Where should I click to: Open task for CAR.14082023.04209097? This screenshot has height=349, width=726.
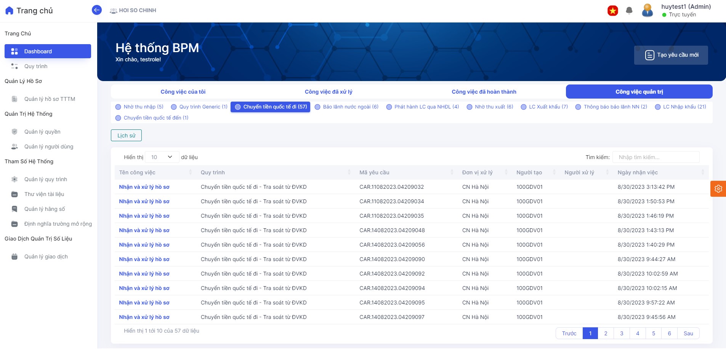[144, 317]
